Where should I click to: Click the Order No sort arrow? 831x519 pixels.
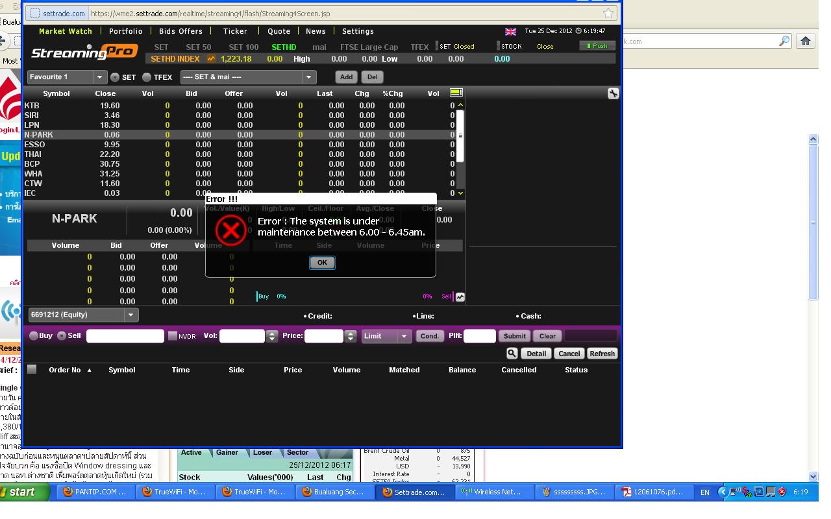90,370
